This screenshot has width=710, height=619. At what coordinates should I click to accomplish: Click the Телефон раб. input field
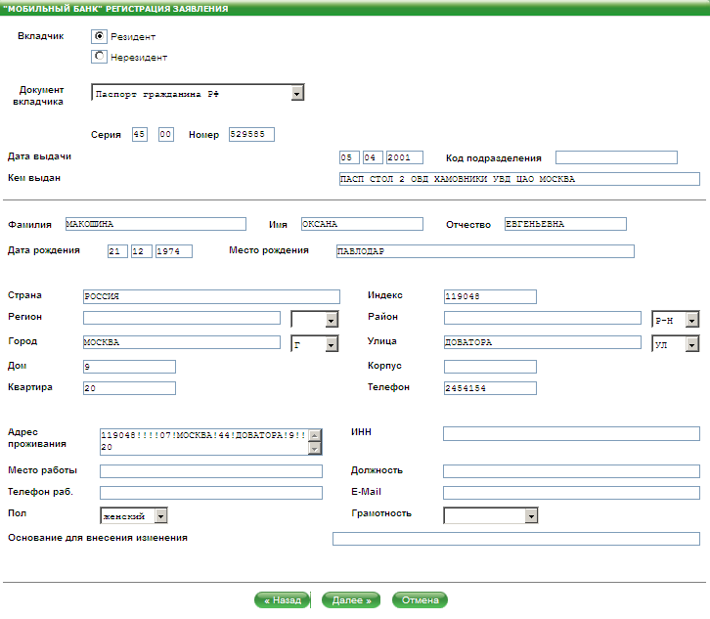tap(211, 493)
